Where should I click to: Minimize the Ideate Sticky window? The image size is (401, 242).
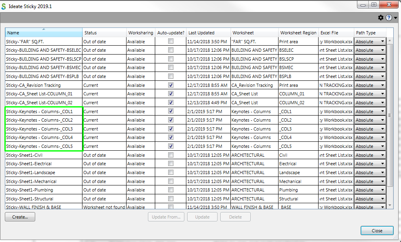tap(363, 4)
